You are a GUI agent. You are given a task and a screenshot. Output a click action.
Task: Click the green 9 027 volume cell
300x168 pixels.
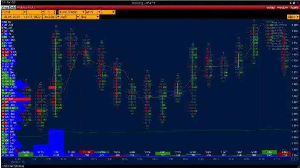click(269, 152)
